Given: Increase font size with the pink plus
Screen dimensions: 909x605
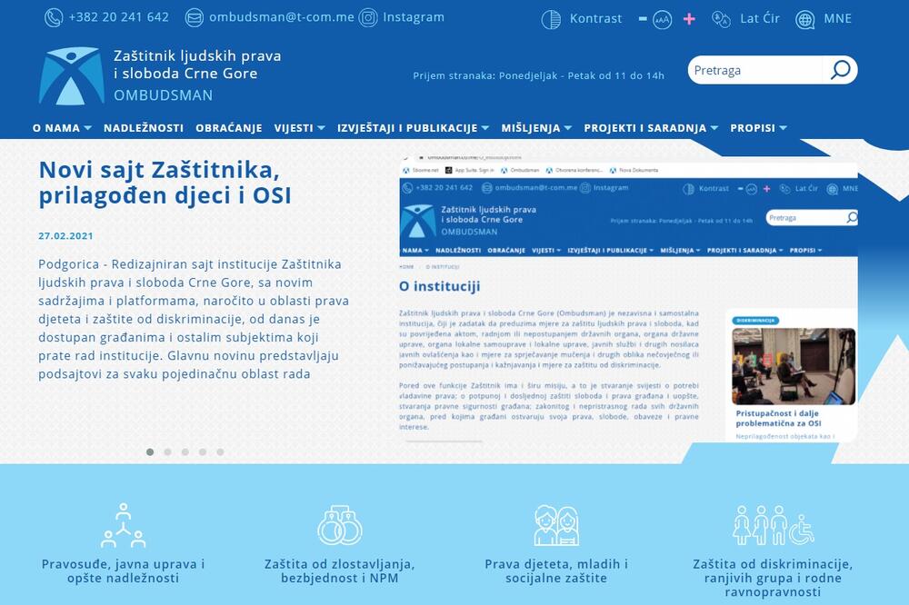Looking at the screenshot, I should point(690,18).
